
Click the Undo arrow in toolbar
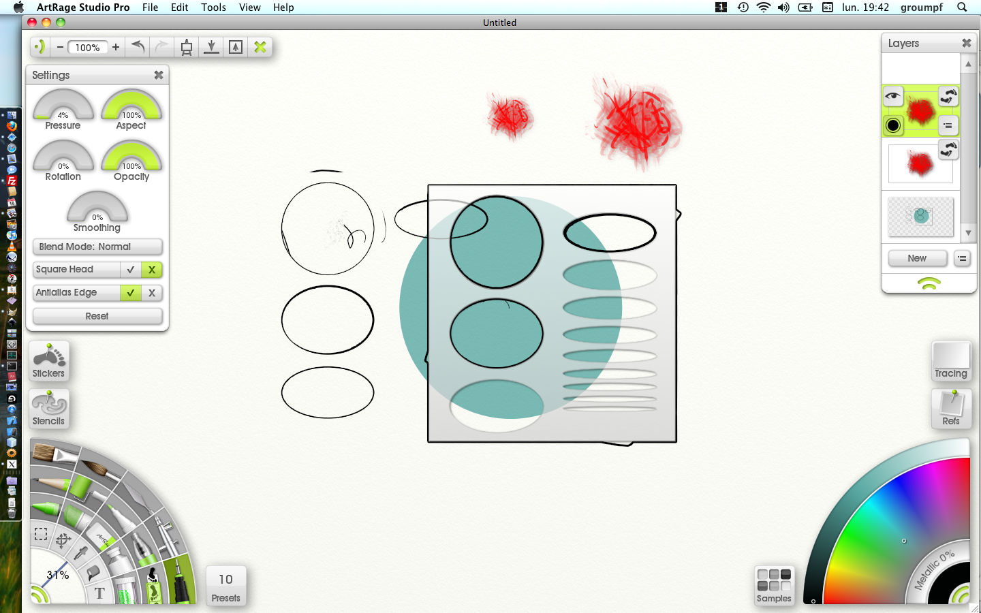[x=138, y=47]
